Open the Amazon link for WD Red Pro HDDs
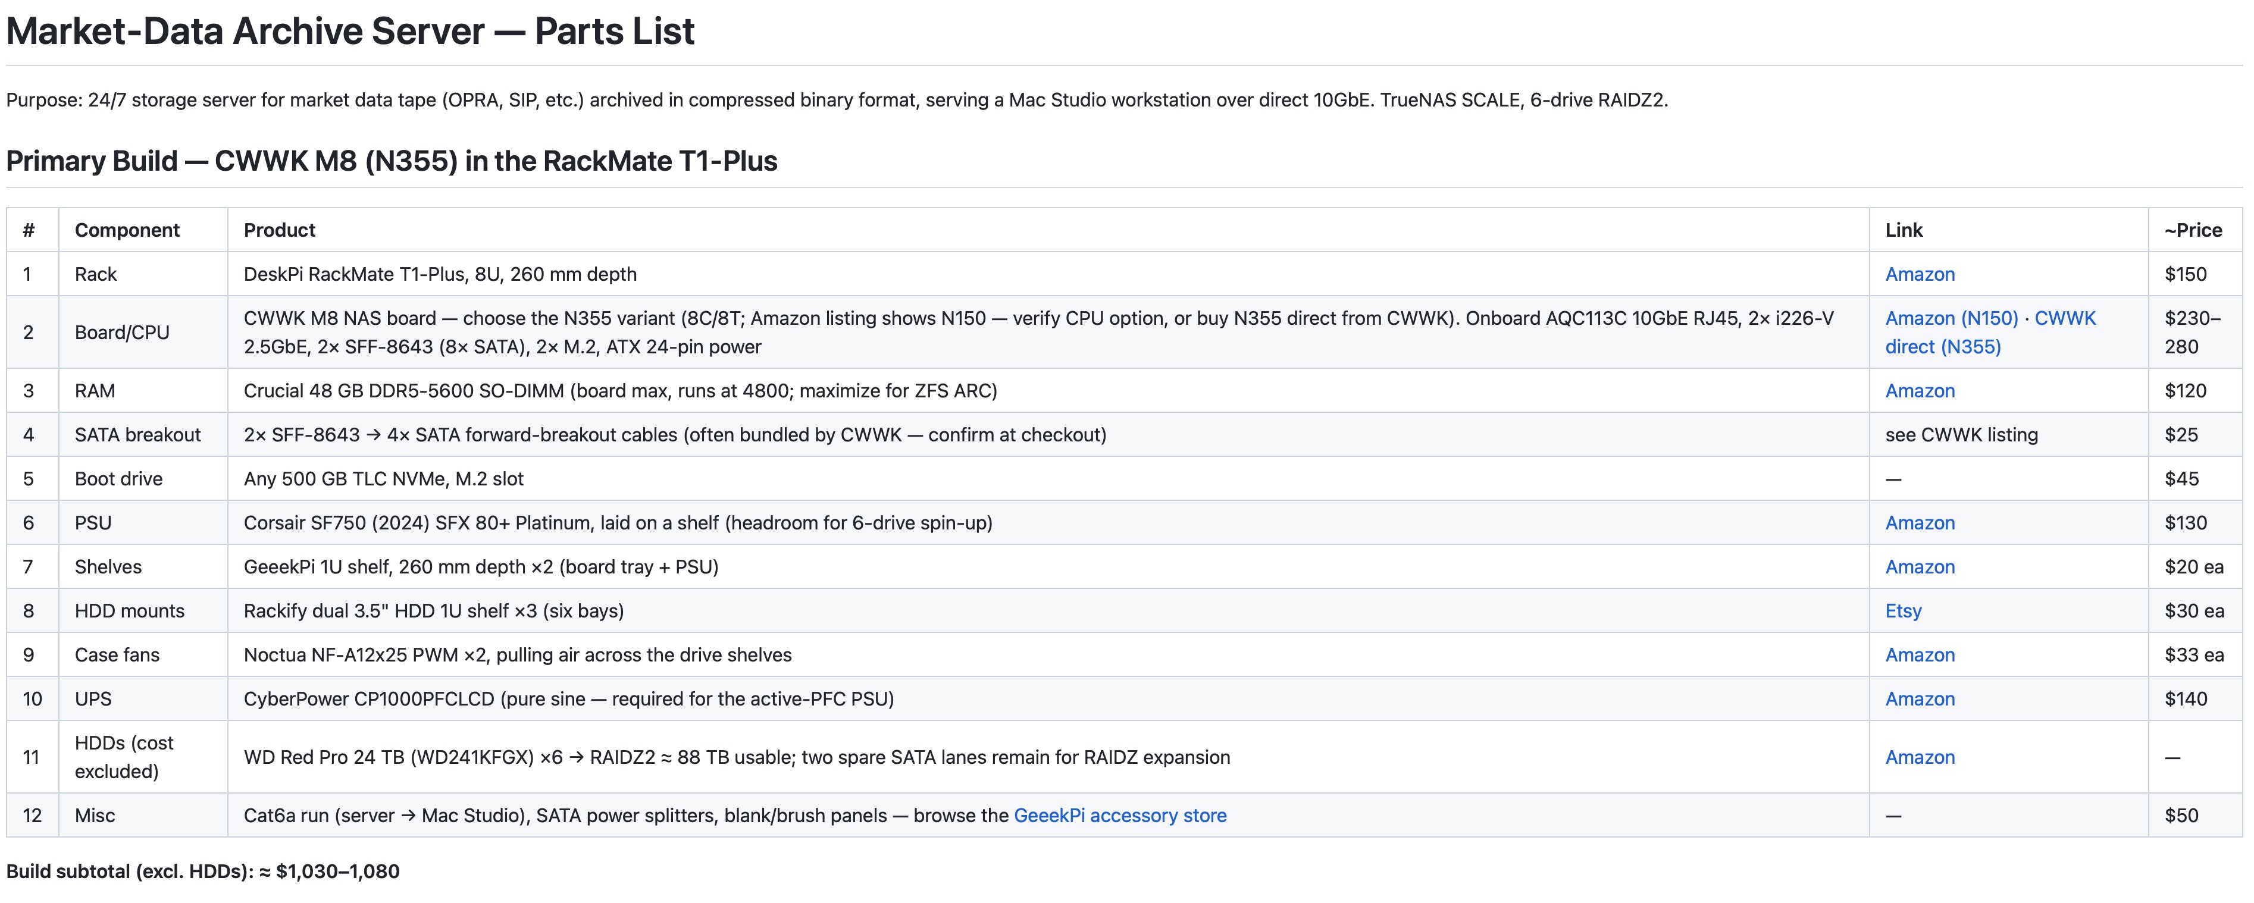 pos(1919,757)
